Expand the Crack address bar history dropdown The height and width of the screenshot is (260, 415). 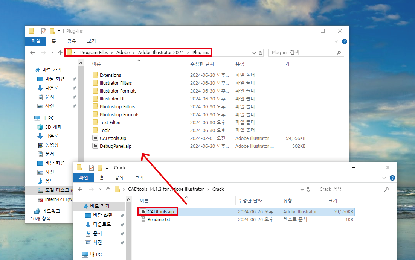[x=302, y=189]
